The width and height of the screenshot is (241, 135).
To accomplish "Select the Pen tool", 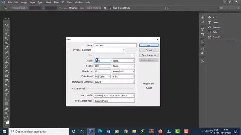I will pyautogui.click(x=6, y=90).
